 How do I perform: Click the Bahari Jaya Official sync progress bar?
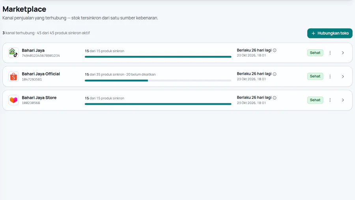click(158, 81)
